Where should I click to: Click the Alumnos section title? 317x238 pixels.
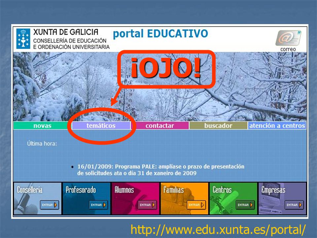pos(124,190)
